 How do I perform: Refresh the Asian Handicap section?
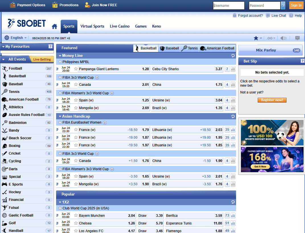[x=233, y=116]
